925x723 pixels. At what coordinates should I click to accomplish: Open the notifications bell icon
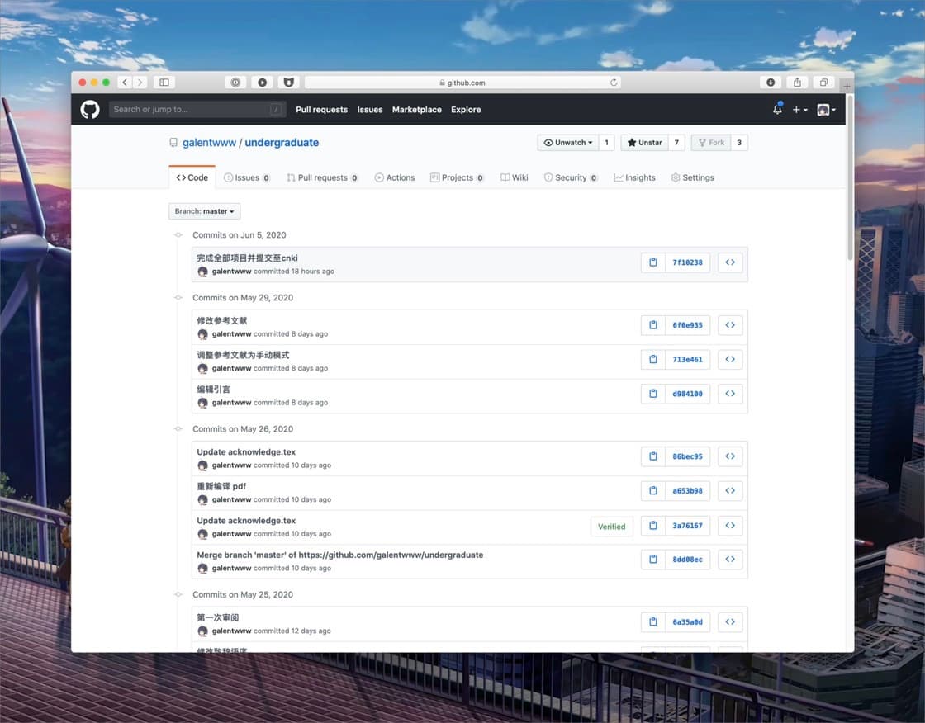tap(777, 109)
